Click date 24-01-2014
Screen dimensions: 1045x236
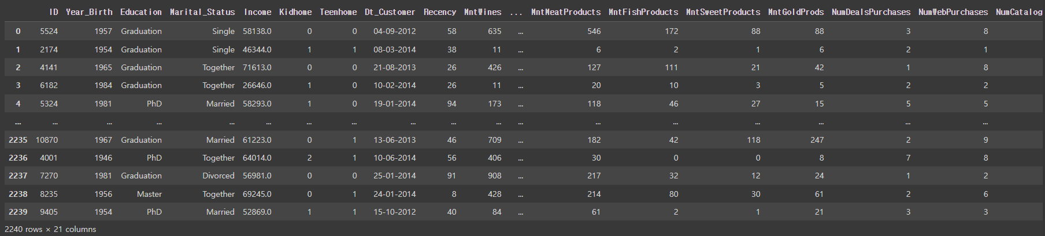point(395,194)
